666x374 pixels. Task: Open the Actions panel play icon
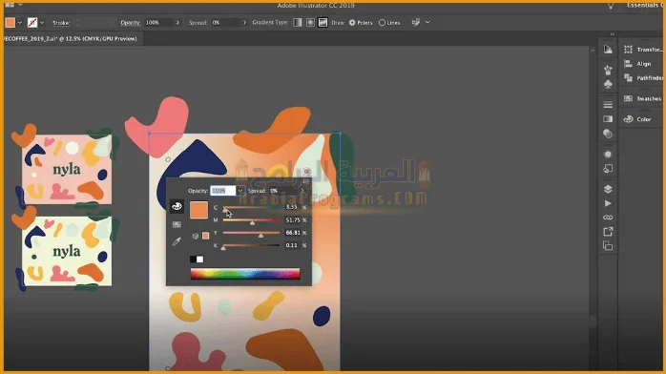[608, 204]
